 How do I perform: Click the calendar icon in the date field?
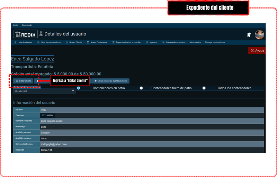(73, 91)
